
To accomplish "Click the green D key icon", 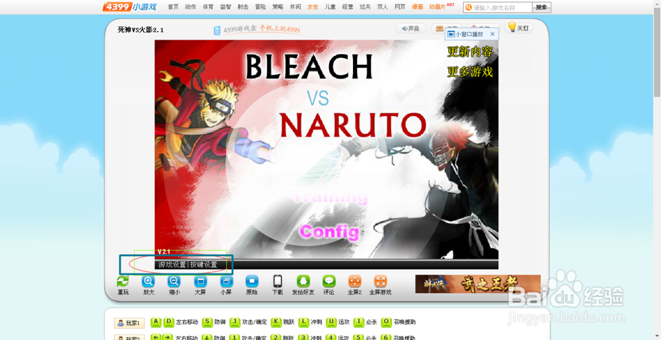I will 169,322.
